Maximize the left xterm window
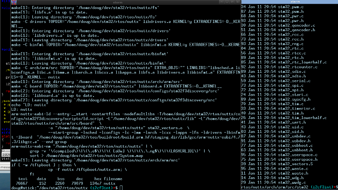 [x=232, y=2]
